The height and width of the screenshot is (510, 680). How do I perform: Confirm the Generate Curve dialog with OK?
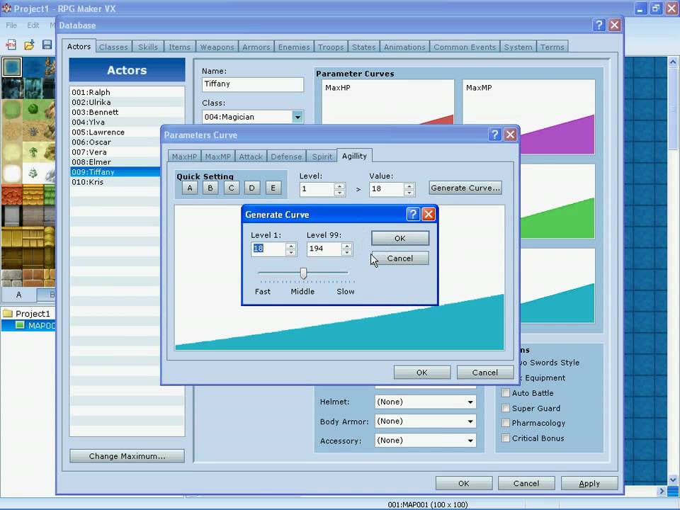[399, 238]
